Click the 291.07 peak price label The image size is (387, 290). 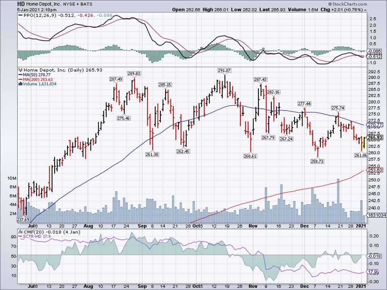click(224, 70)
